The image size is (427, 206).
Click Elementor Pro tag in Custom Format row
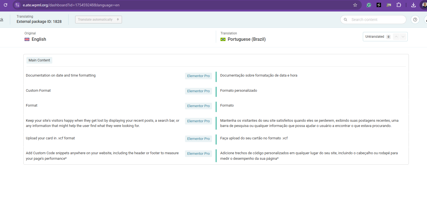(x=198, y=91)
